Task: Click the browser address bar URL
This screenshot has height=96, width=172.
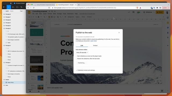Action: click(x=85, y=8)
